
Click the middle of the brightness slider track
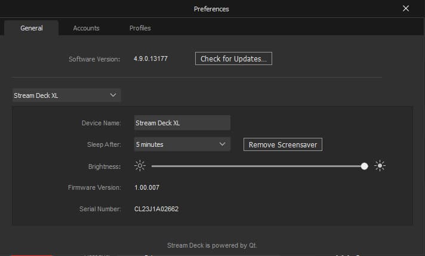click(x=258, y=166)
